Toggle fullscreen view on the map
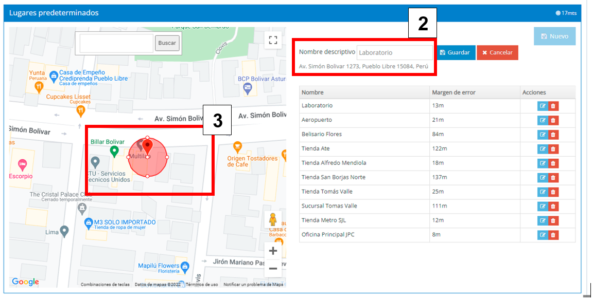 (273, 40)
